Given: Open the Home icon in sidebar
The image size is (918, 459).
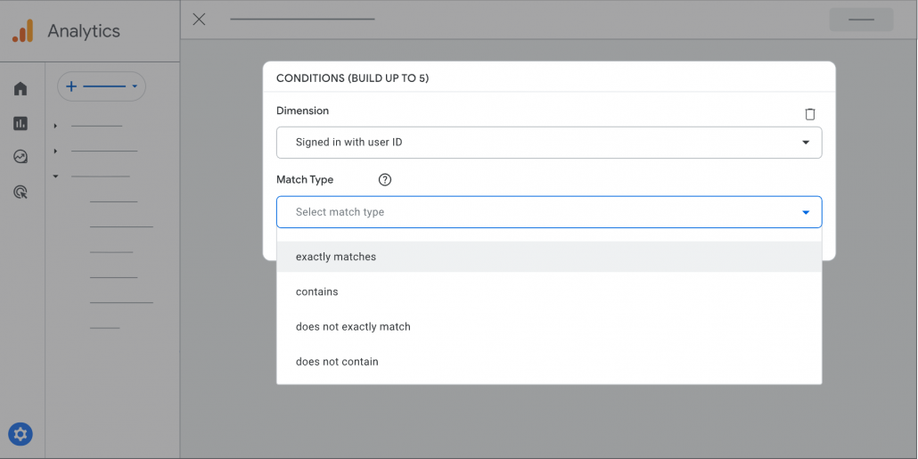Looking at the screenshot, I should (20, 88).
